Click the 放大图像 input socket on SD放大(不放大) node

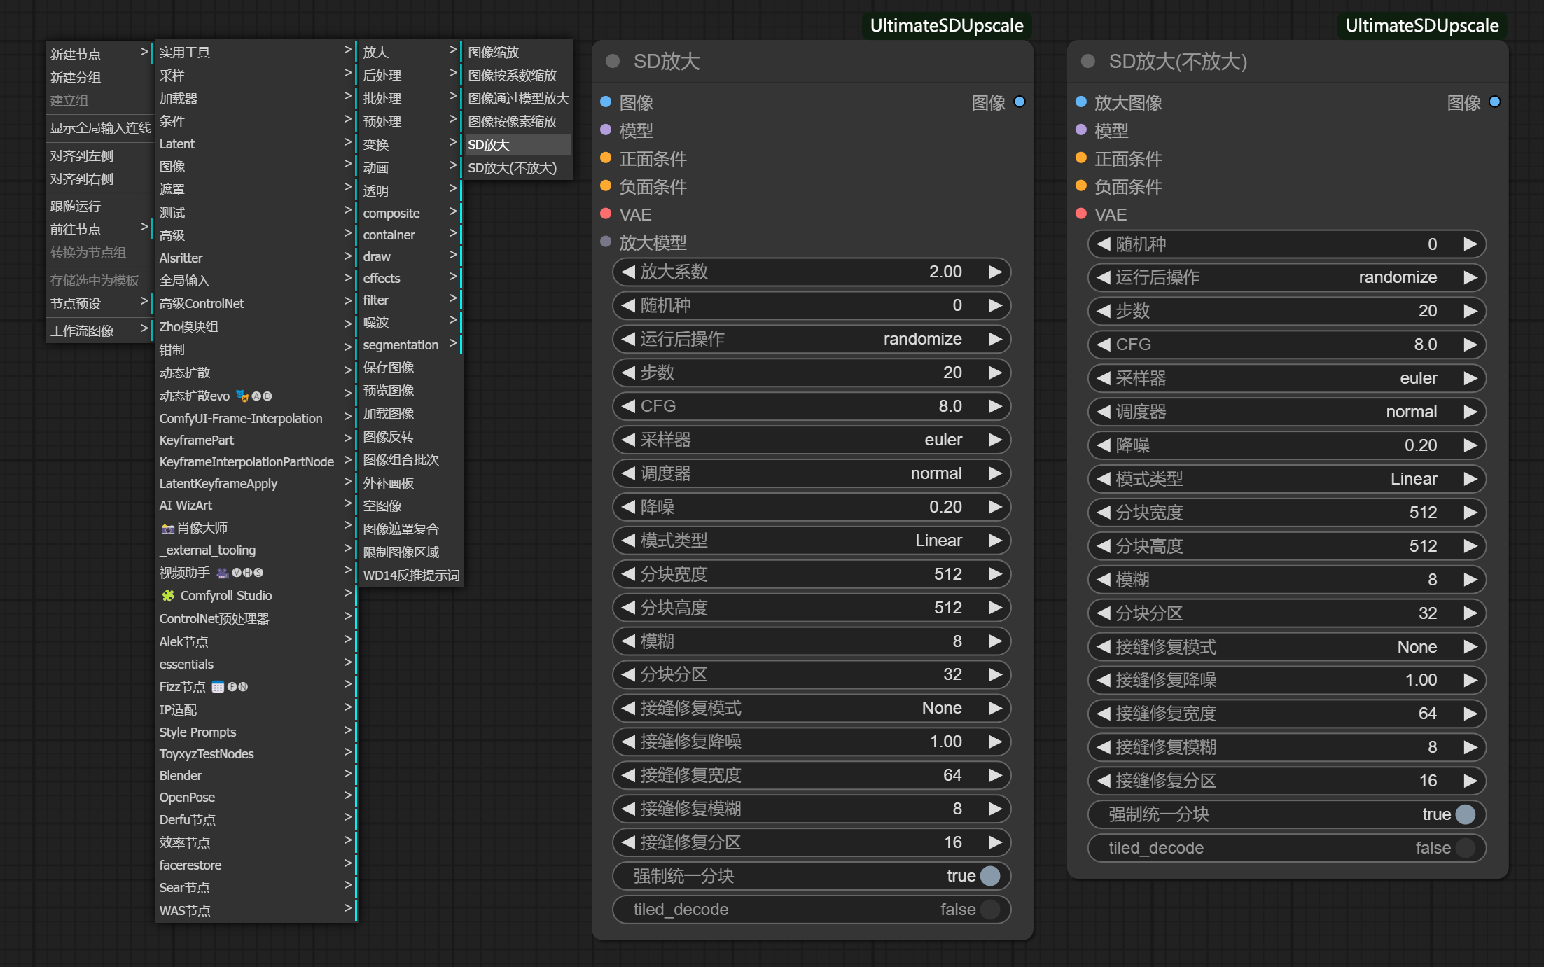click(1081, 102)
